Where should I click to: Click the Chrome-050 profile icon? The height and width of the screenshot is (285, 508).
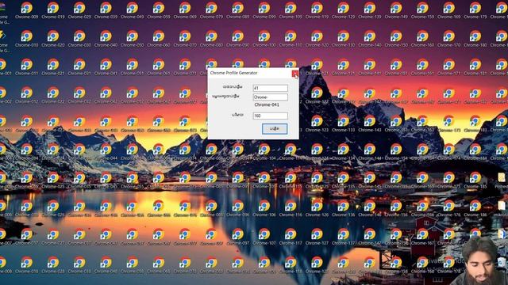tap(133, 39)
